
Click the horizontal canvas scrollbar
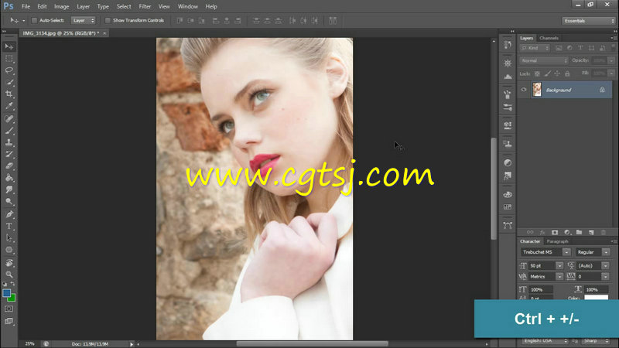pyautogui.click(x=312, y=344)
